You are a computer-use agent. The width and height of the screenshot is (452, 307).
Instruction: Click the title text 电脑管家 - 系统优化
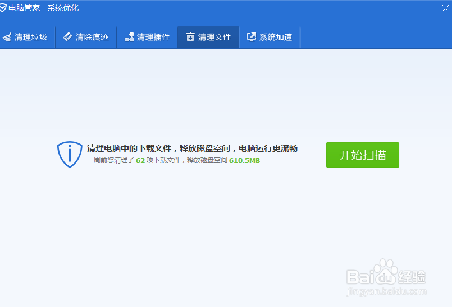44,8
